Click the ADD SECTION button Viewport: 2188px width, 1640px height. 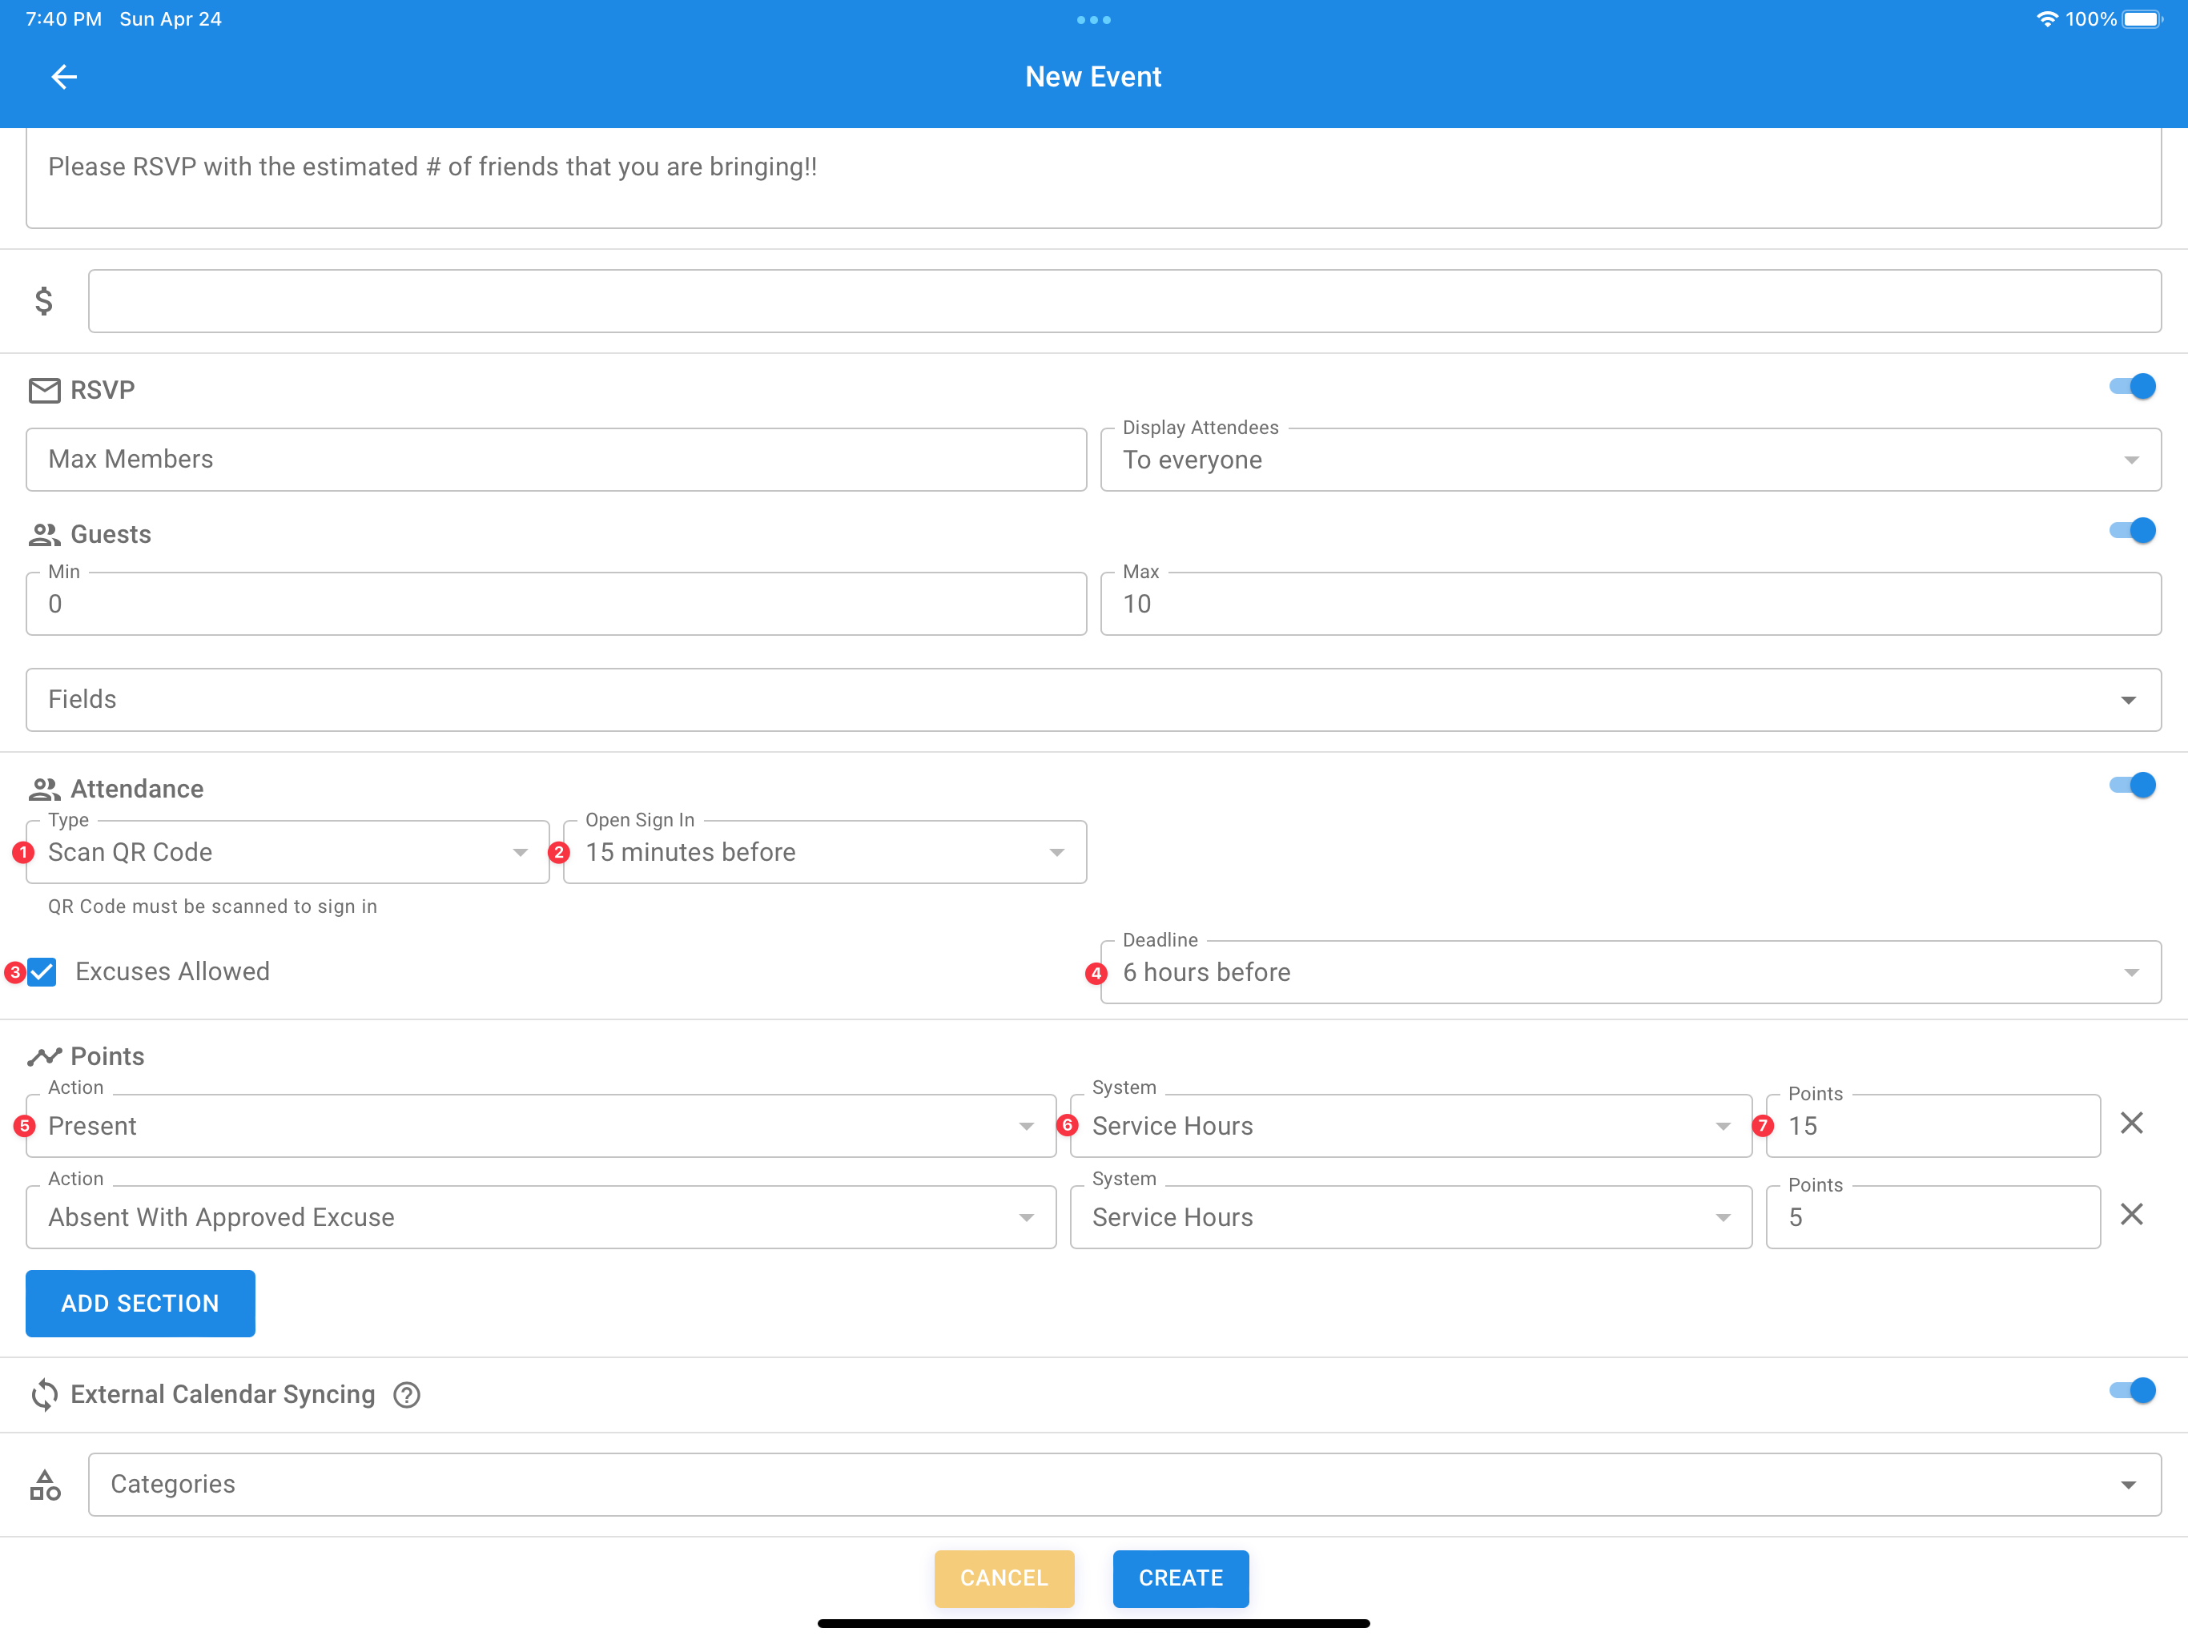click(x=140, y=1304)
